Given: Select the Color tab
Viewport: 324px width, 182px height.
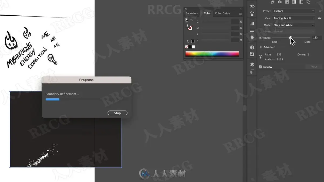Looking at the screenshot, I should 207,13.
